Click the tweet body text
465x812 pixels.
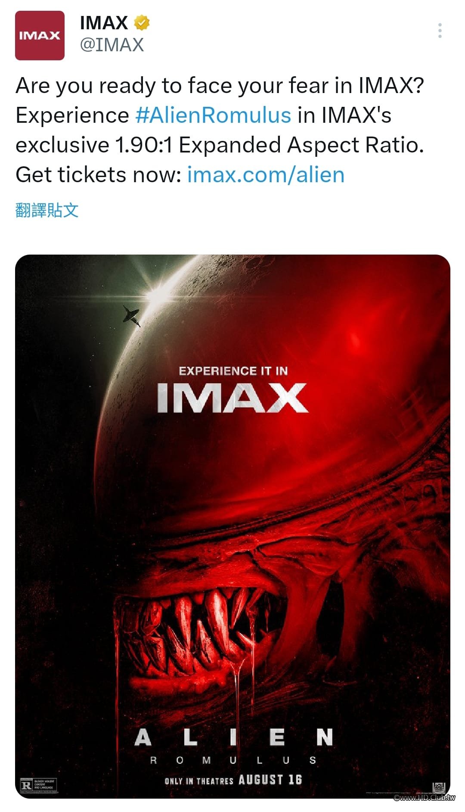pos(220,129)
